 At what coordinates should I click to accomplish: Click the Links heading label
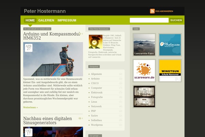pyautogui.click(x=136, y=29)
